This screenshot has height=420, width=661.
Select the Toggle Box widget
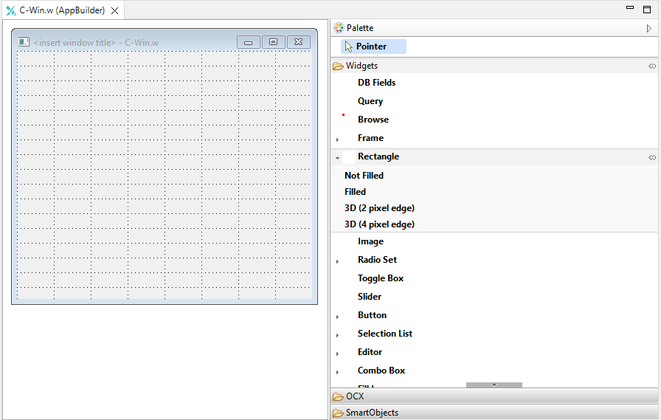click(381, 278)
